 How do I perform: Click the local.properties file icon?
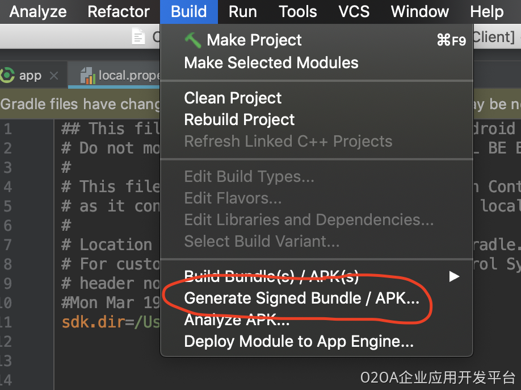click(x=87, y=75)
